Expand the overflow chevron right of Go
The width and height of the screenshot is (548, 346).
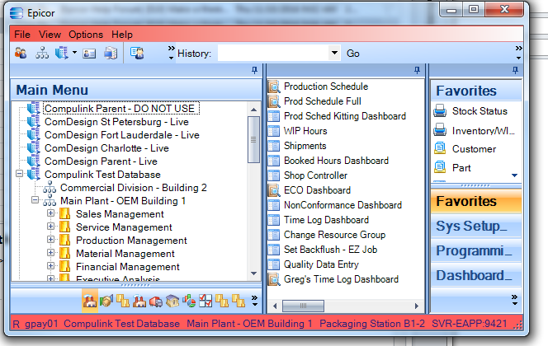pyautogui.click(x=518, y=53)
